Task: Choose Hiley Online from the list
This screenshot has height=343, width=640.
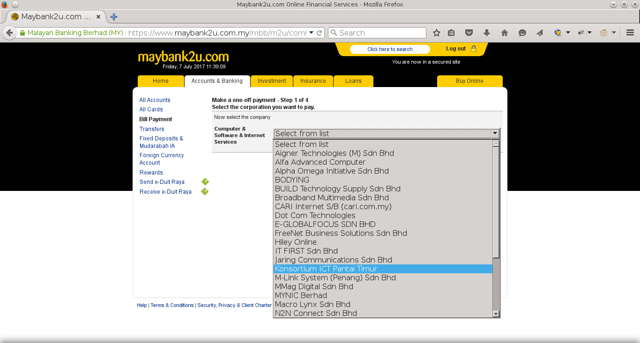Action: tap(383, 242)
